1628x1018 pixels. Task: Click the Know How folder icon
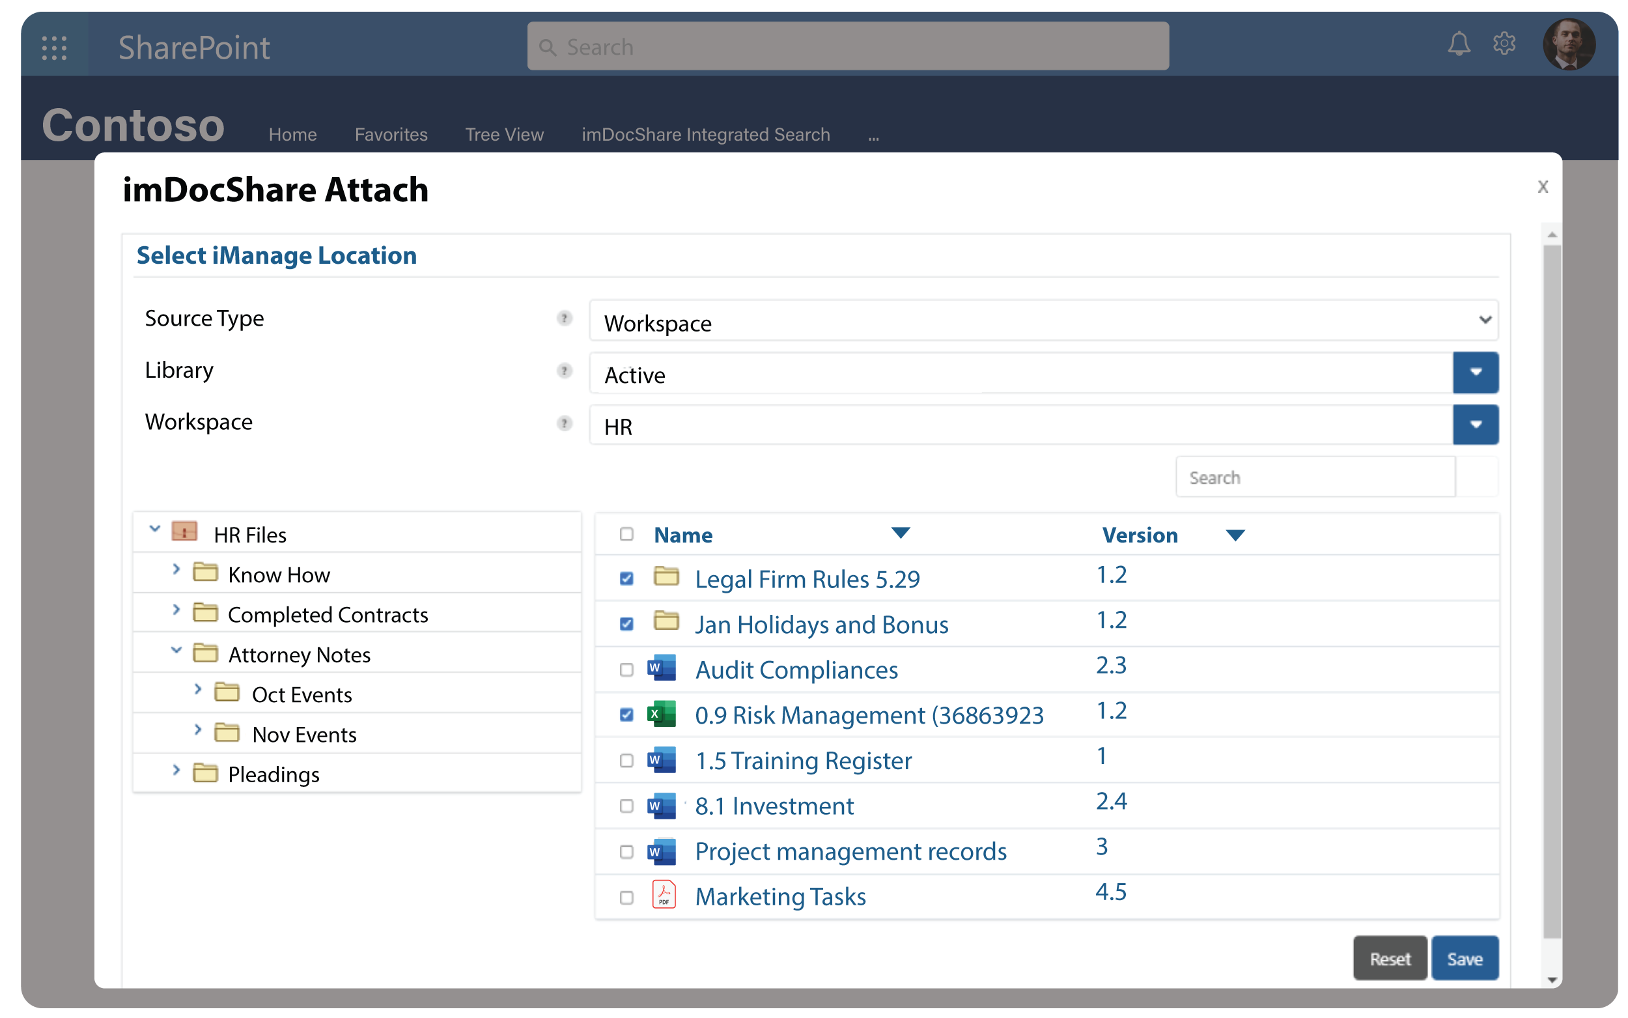coord(205,573)
